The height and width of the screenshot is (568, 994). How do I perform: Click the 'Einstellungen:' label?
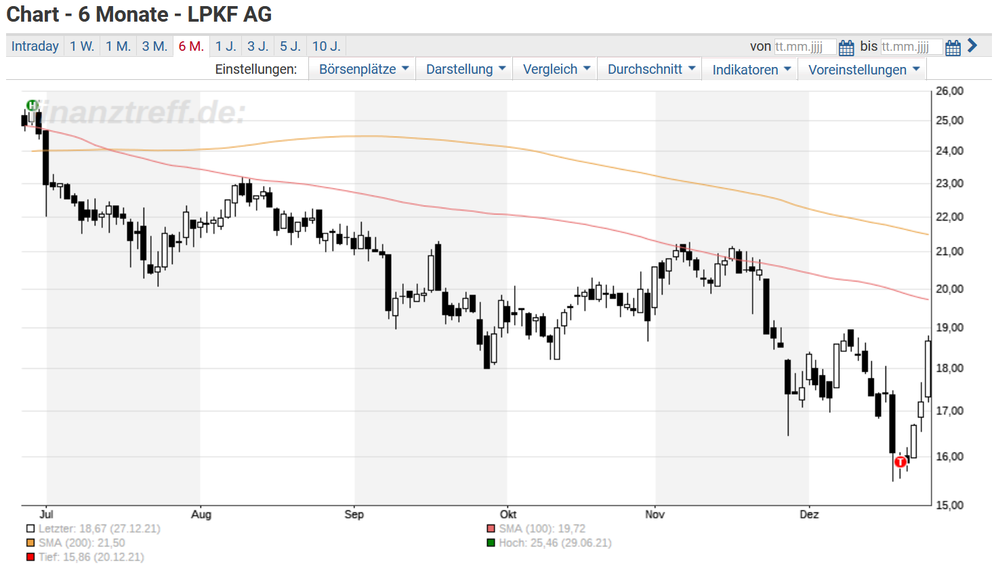(256, 69)
